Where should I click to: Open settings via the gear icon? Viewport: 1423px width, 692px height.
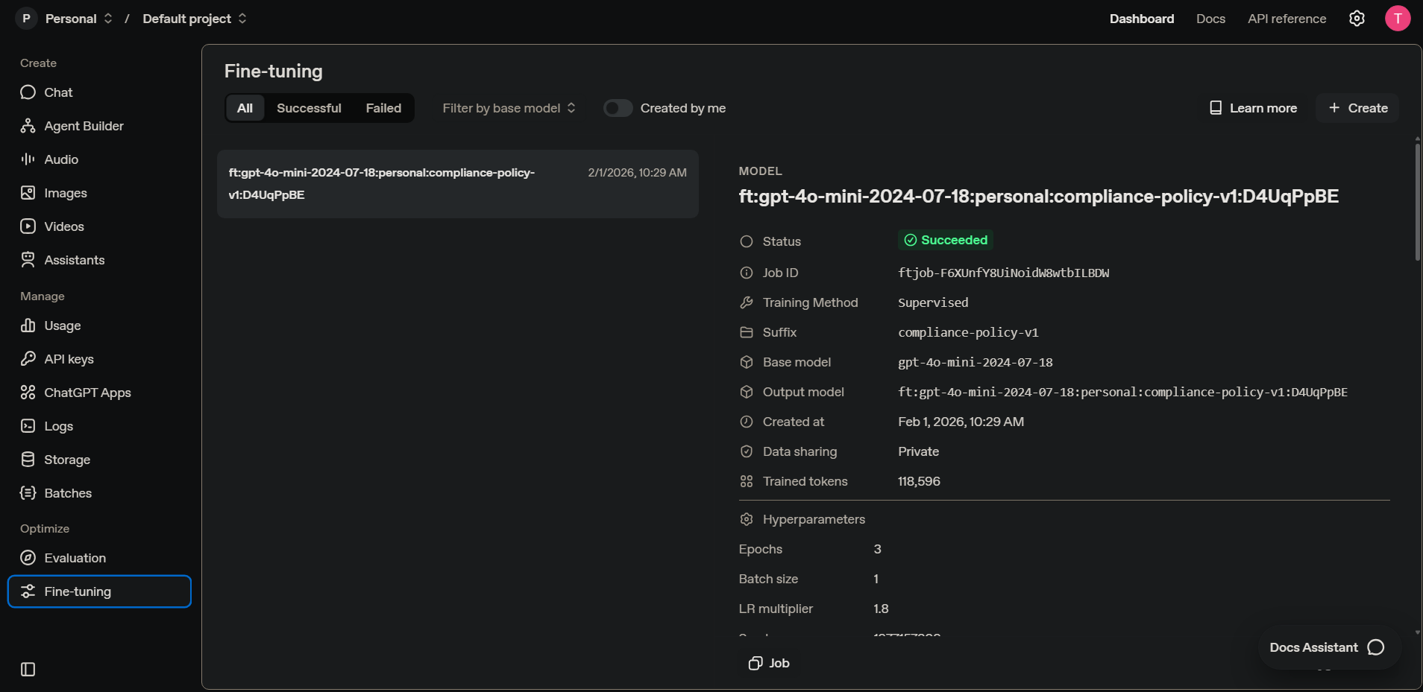1357,19
